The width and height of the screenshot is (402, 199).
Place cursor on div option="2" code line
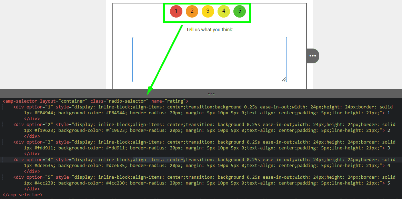point(33,125)
